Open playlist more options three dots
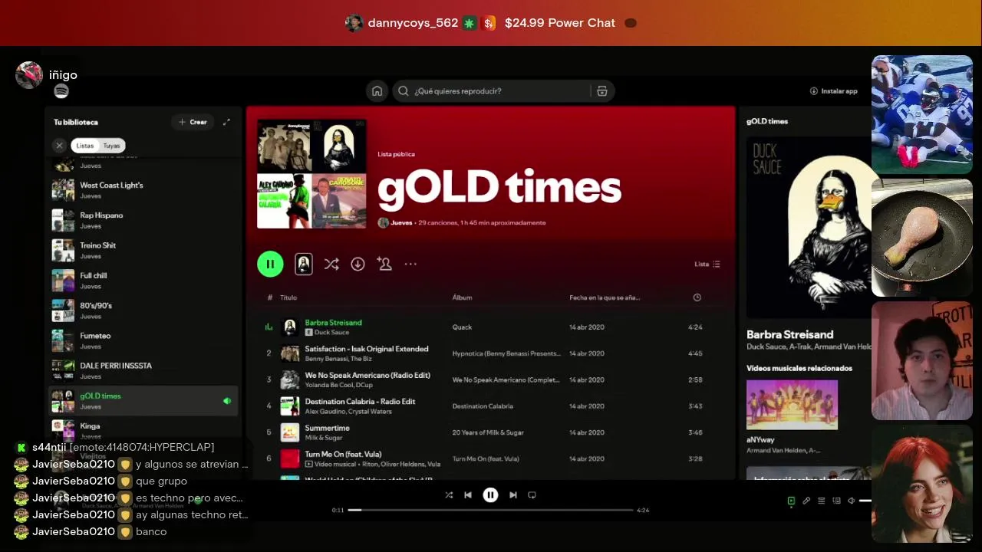Screen dimensions: 982x552 click(410, 264)
